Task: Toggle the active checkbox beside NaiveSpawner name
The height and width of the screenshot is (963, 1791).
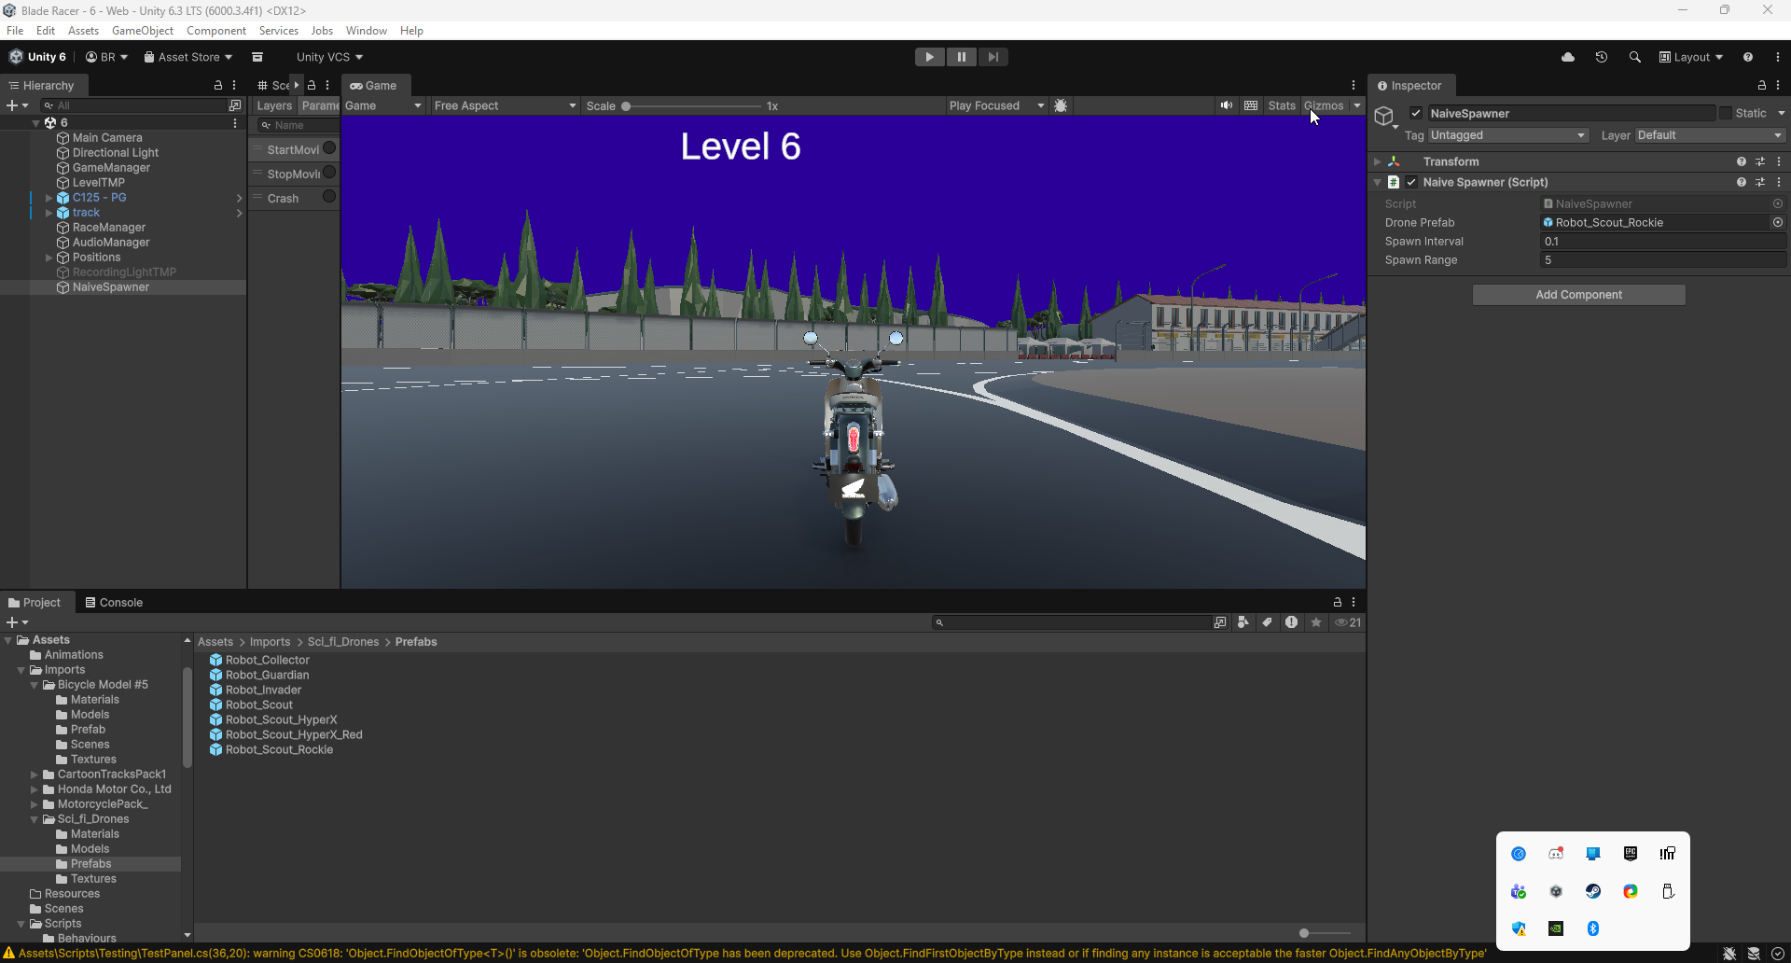Action: (1416, 112)
